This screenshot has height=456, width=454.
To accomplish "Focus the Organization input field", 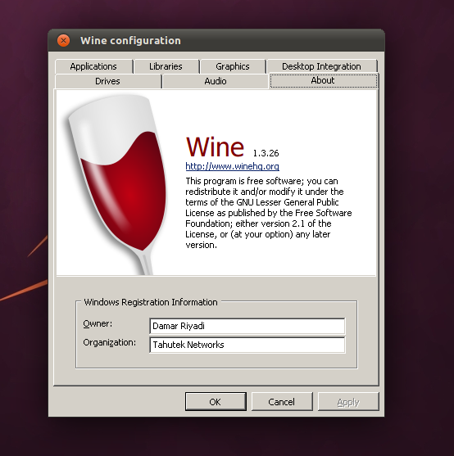I will [x=247, y=345].
